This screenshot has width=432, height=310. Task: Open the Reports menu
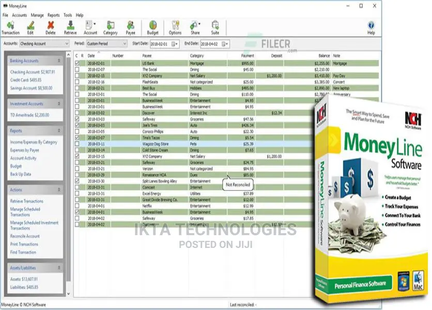click(x=53, y=15)
